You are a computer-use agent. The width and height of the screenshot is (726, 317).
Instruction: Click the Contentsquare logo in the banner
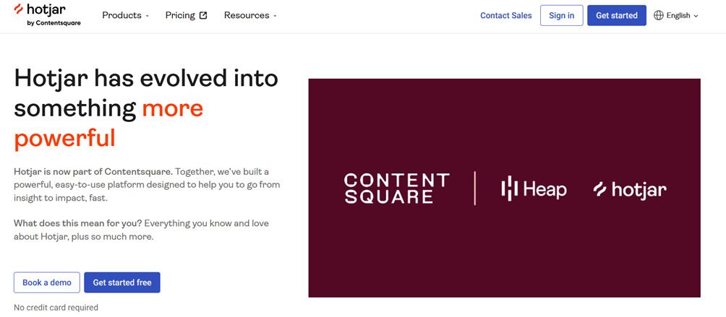[x=396, y=188]
